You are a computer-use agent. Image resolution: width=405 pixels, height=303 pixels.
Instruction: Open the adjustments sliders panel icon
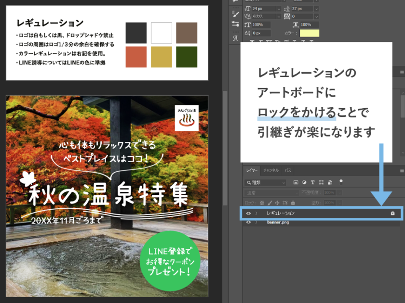235,24
